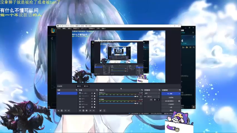Pop out the Controls dock panel

click(180, 90)
